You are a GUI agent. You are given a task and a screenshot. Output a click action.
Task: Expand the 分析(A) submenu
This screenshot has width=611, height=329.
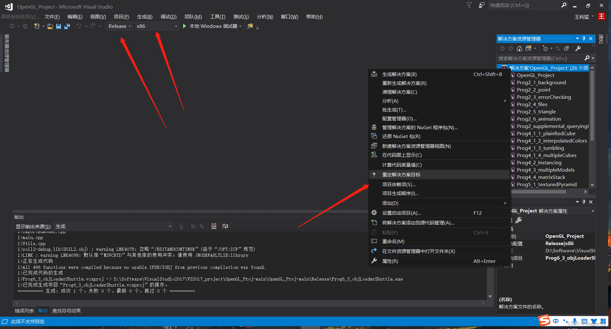(x=439, y=101)
